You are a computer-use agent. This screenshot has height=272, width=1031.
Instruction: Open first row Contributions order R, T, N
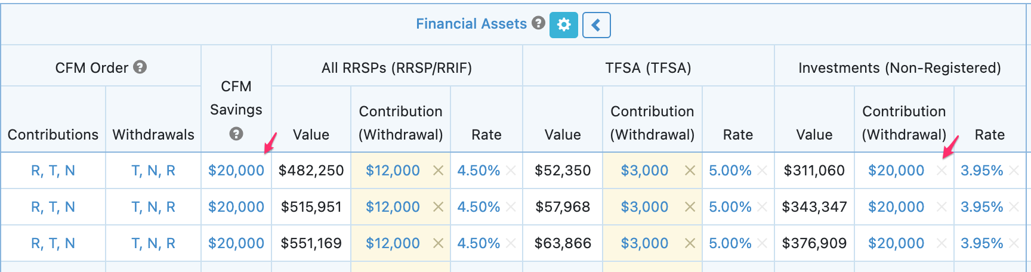53,171
